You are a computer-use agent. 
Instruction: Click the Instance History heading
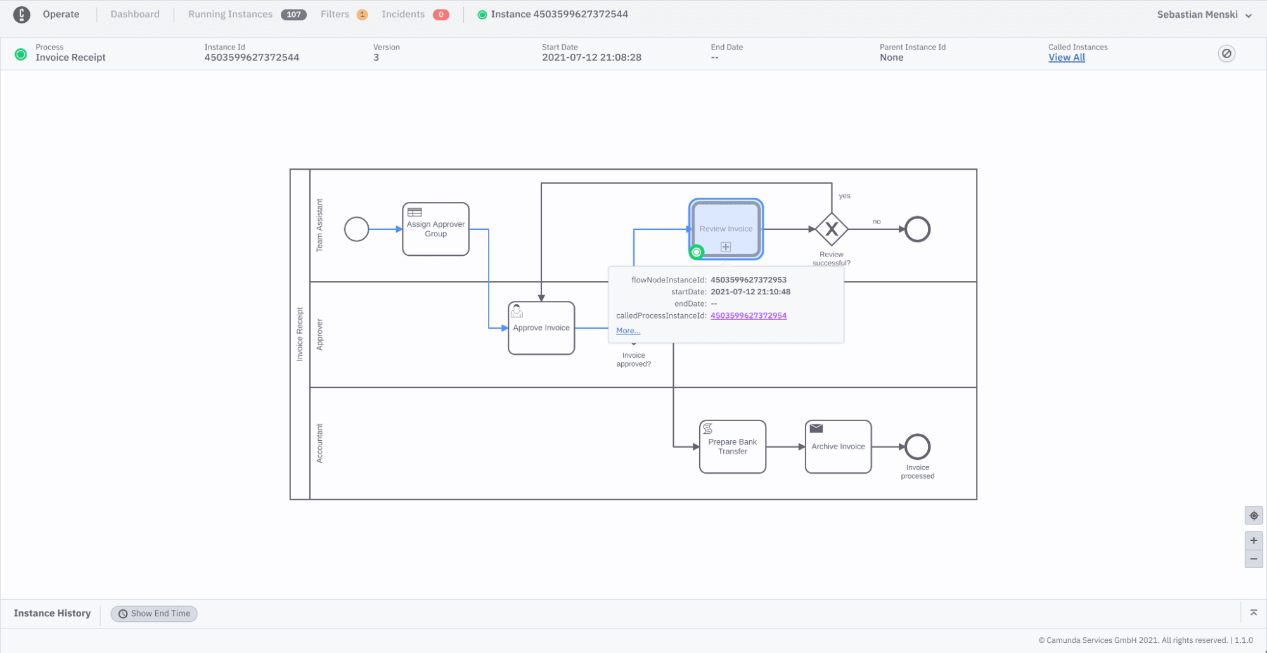(x=52, y=614)
